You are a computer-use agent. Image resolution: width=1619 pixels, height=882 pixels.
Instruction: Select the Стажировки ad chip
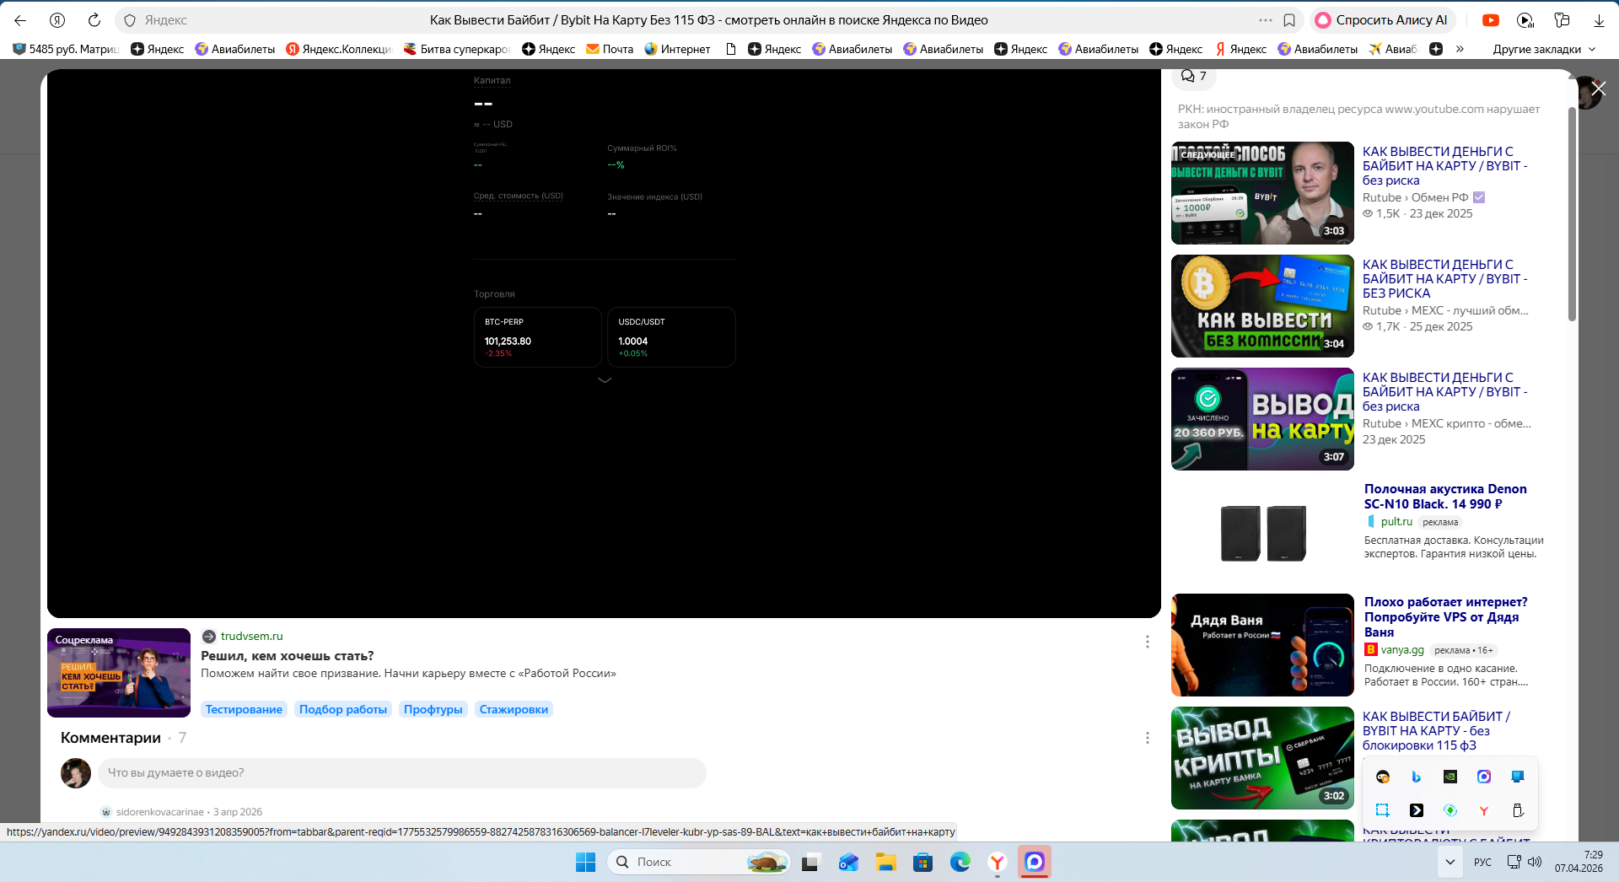tap(514, 709)
